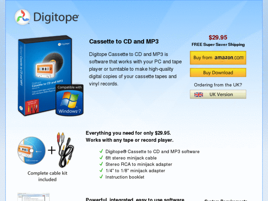Viewport: 268px width, 201px height.
Task: Click the Complete cable kit included caption
Action: 47,176
